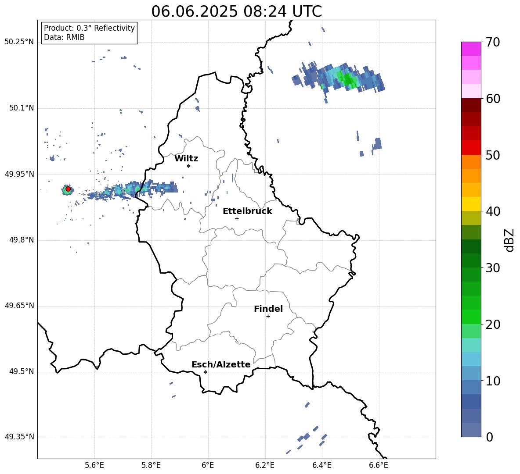Click the 50 tick label on colorbar
The image size is (520, 474).
tap(492, 155)
